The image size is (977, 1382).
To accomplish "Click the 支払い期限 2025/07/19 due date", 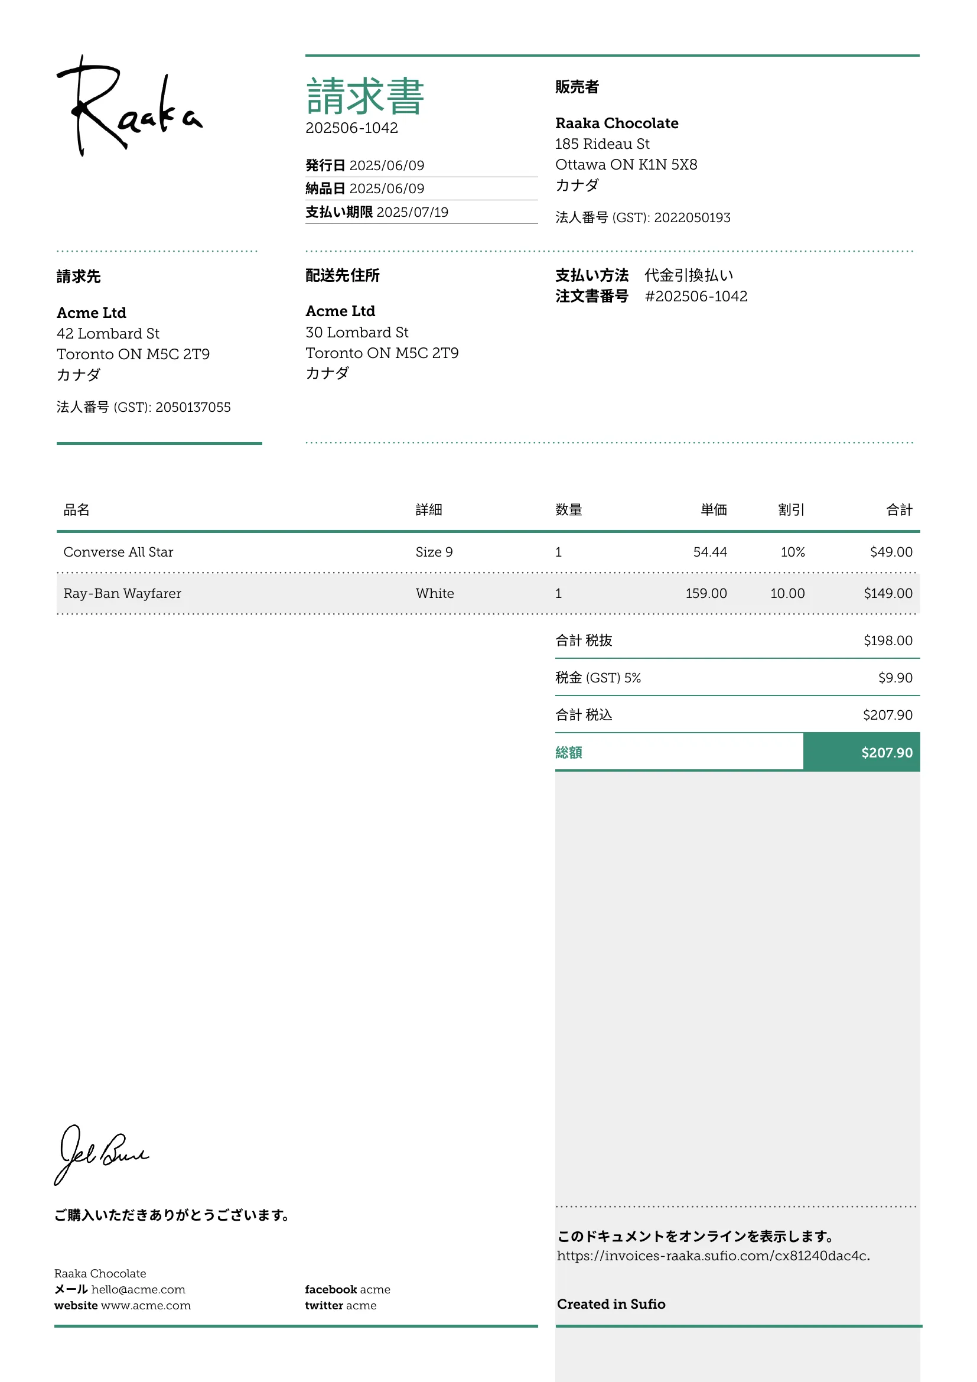I will pos(377,212).
